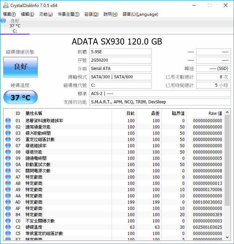Viewport: 234px width, 244px height.
Task: Click the status orb for attribute 05
Action: point(8,139)
